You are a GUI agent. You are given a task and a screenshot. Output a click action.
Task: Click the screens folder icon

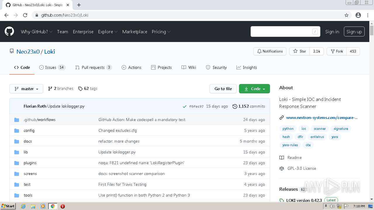click(17, 174)
